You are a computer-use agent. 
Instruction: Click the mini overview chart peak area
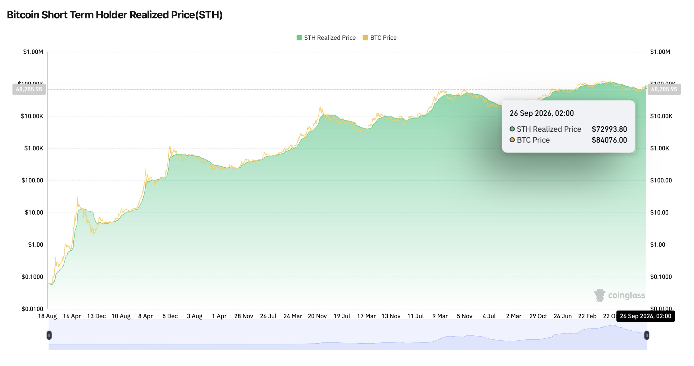pos(612,329)
